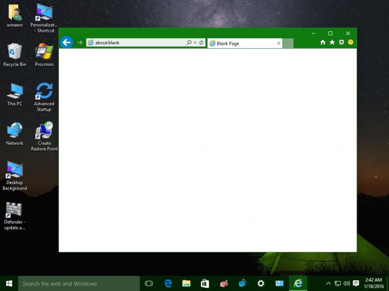Show hidden system tray icons chevron

pyautogui.click(x=328, y=283)
